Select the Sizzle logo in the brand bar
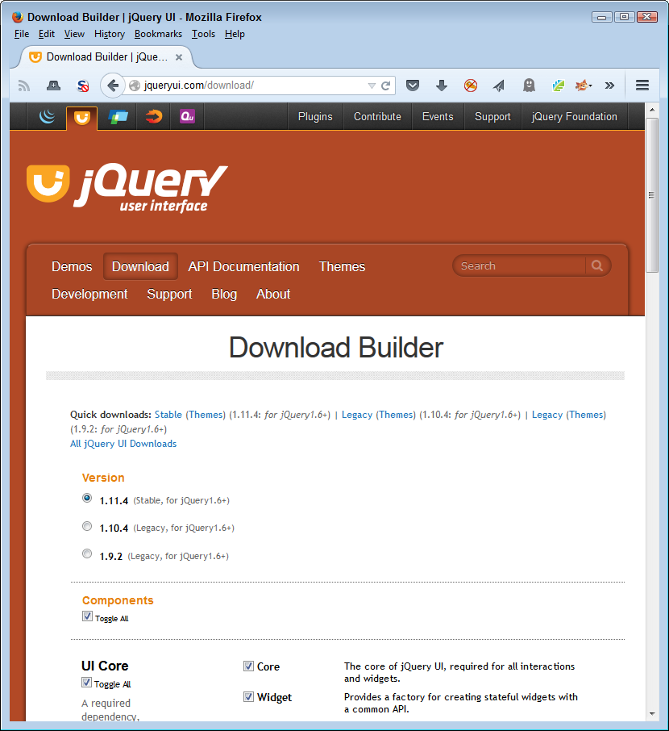This screenshot has height=731, width=669. coord(153,116)
